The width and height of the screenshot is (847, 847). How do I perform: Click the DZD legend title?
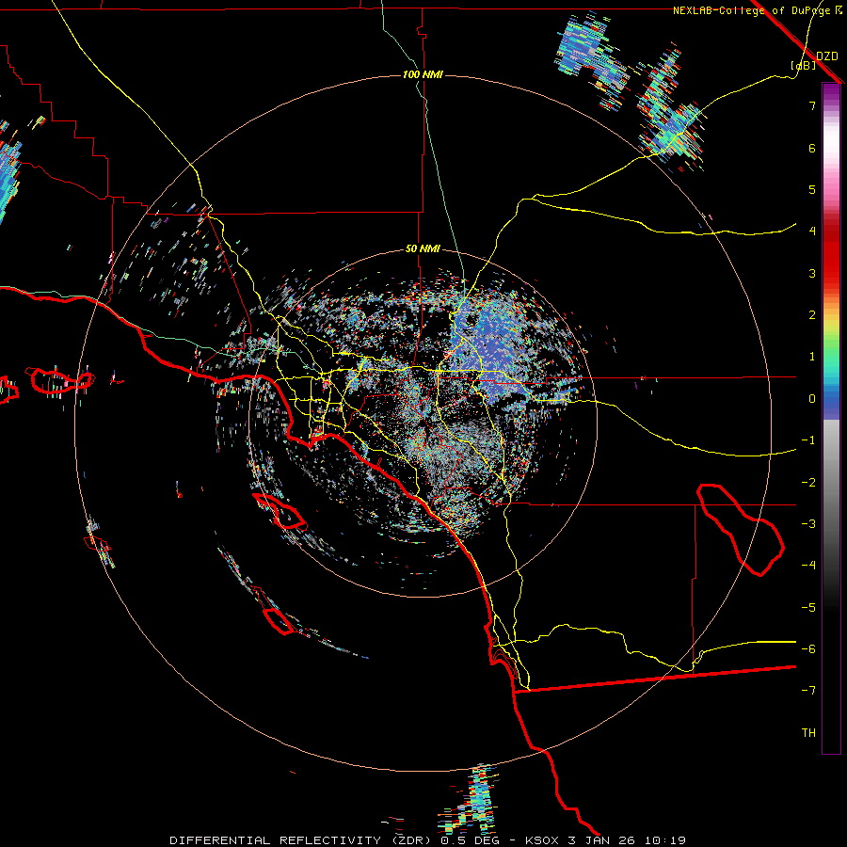pos(827,56)
